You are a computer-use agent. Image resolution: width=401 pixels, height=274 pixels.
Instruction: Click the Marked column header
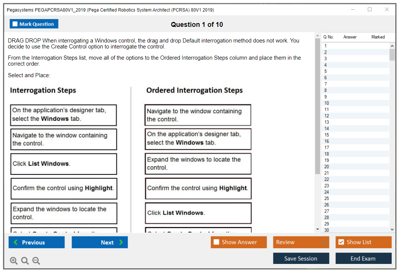tap(378, 37)
